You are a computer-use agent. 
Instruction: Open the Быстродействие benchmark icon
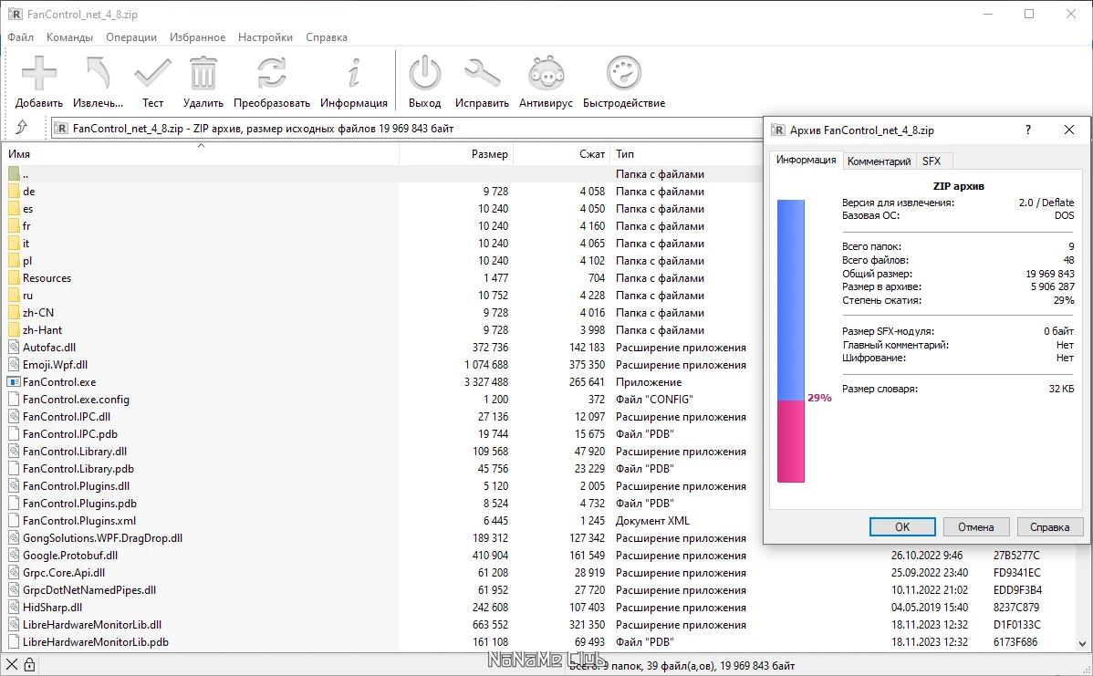click(624, 80)
